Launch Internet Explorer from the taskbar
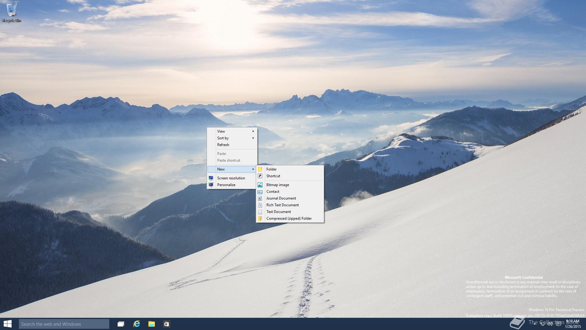The height and width of the screenshot is (330, 586). click(x=136, y=324)
